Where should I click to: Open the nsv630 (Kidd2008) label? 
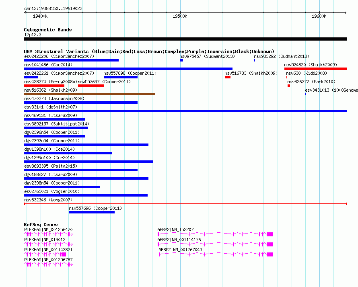click(307, 73)
